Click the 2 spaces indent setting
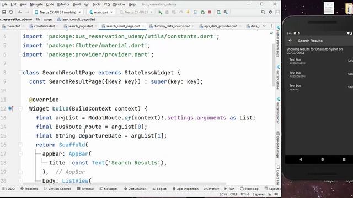 point(259,194)
